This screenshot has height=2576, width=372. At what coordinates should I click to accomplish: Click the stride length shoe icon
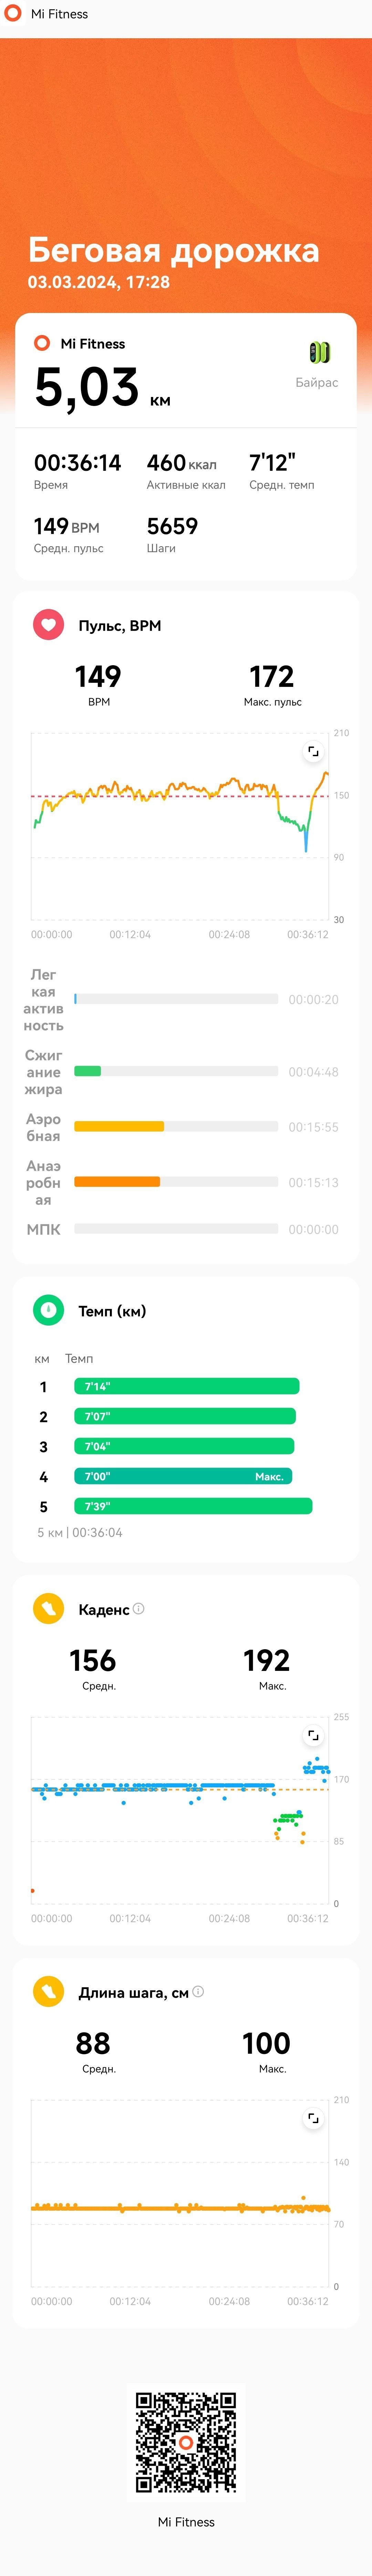pos(48,1992)
